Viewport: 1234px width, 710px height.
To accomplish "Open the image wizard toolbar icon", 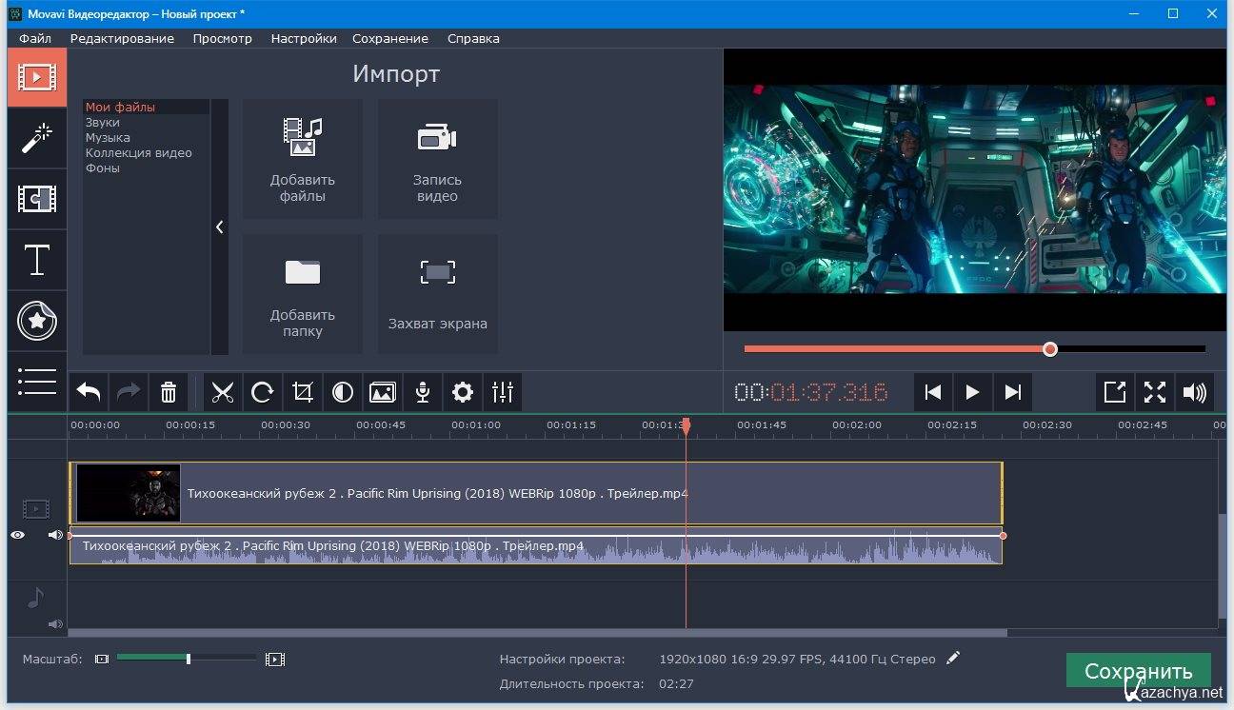I will (383, 392).
